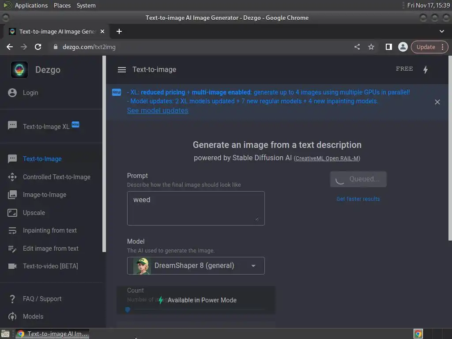
Task: Click the Dezgo logo icon
Action: (19, 70)
